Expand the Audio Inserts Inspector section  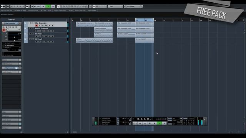pyautogui.click(x=12, y=72)
